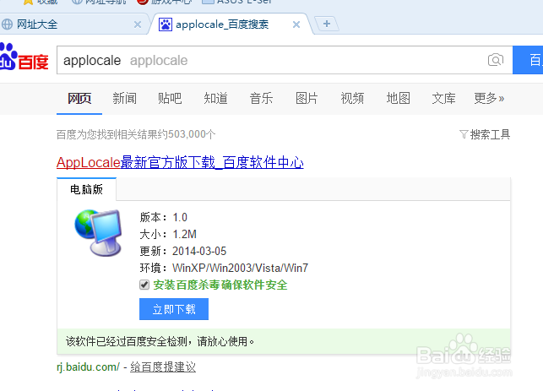Click the globe favicon on 网址大全 tab

(7, 24)
